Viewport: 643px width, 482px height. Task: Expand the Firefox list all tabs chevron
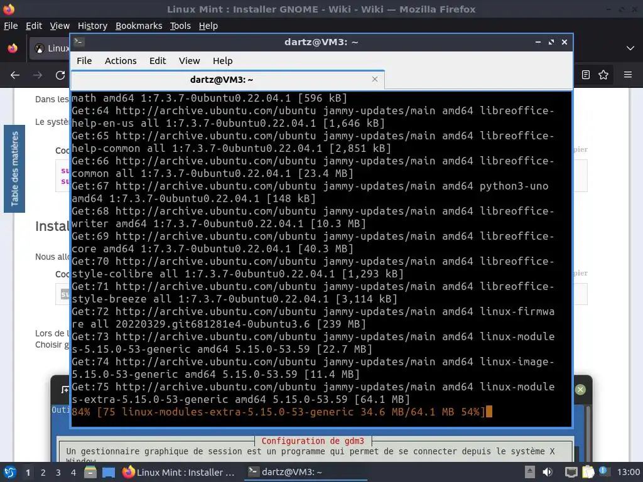click(x=630, y=48)
